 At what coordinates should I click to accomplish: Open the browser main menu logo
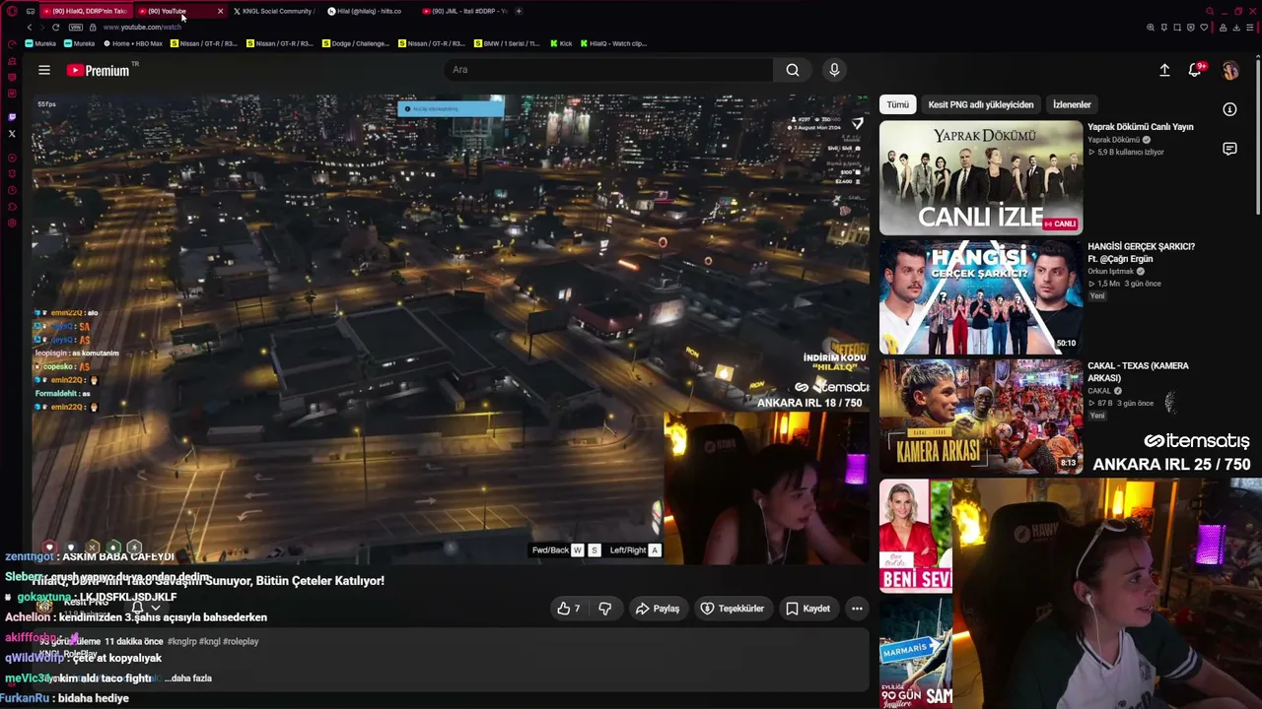[x=12, y=11]
